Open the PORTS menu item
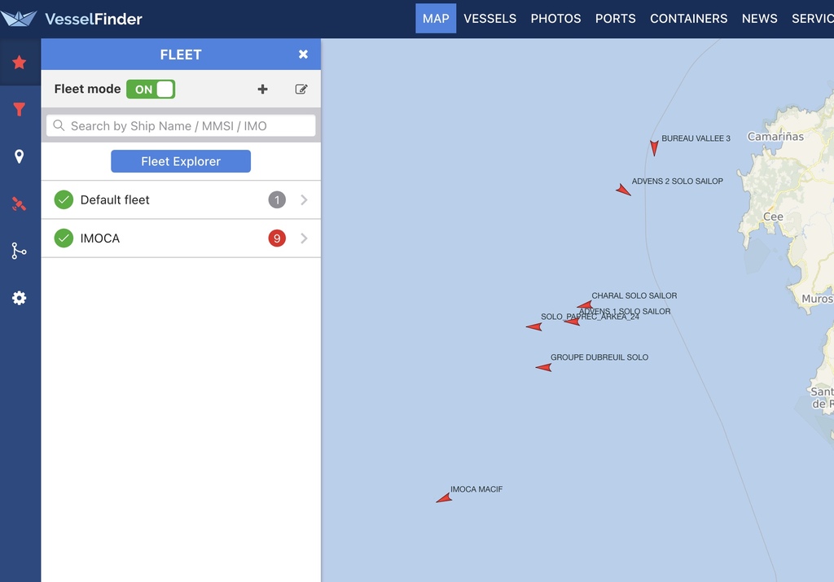834x582 pixels. 616,19
